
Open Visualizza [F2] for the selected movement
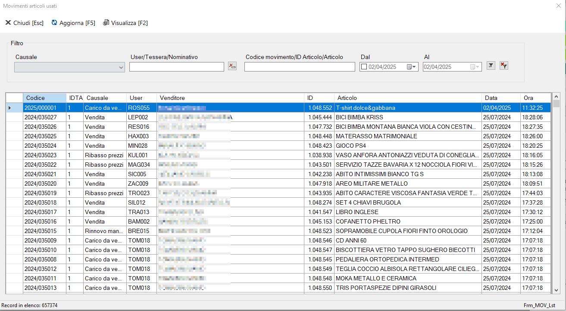click(125, 23)
